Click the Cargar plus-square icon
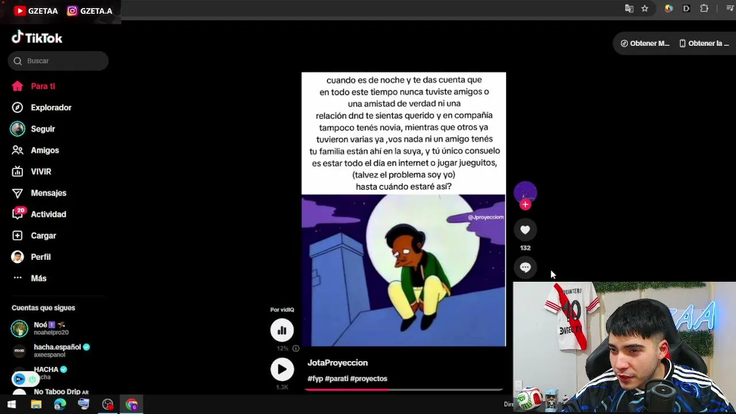Screen dimensions: 736x414 [x=18, y=236]
